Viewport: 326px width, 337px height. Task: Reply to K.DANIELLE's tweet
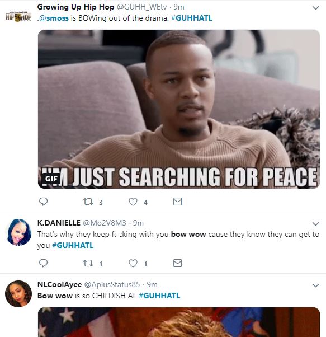(x=44, y=263)
